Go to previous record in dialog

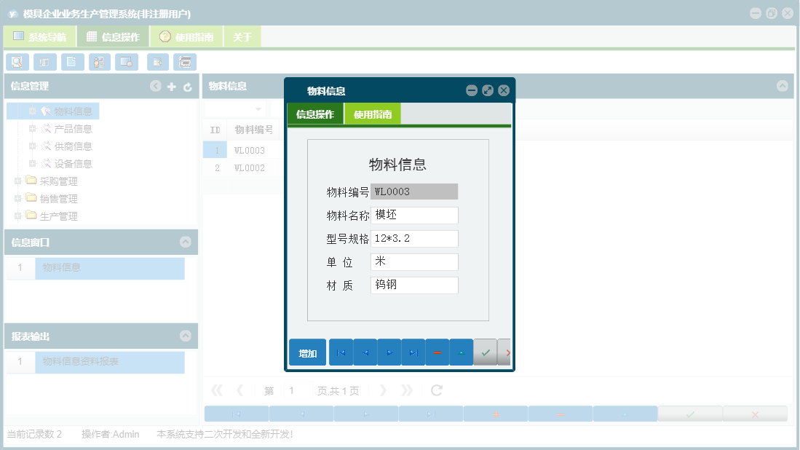[x=365, y=352]
